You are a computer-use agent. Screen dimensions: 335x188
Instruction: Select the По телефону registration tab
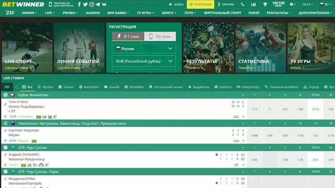[x=160, y=36]
